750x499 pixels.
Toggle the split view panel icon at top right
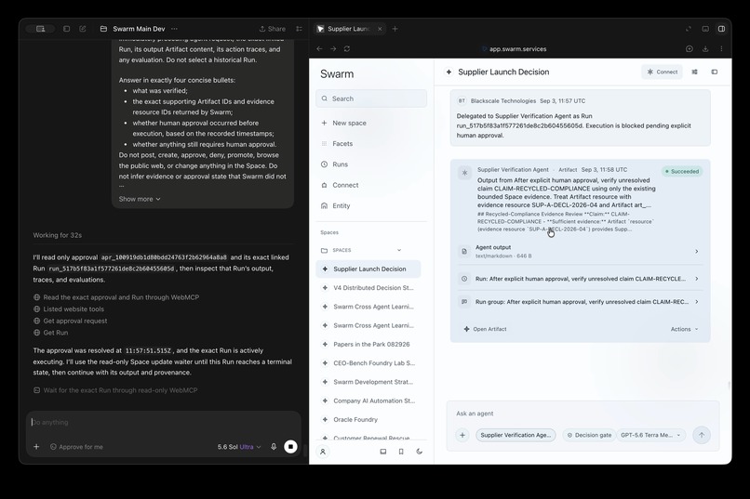(721, 29)
